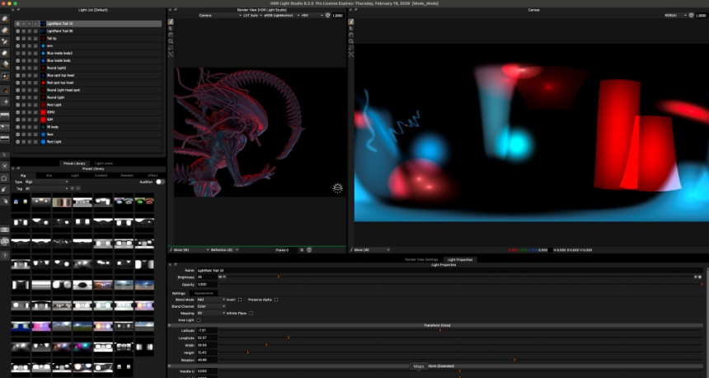709x378 pixels.
Task: Select the second light tool in left toolbar
Action: (x=5, y=31)
